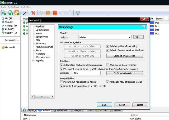This screenshot has width=169, height=120.
Task: Select Savienojumi in settings tree
Action: [x=42, y=37]
